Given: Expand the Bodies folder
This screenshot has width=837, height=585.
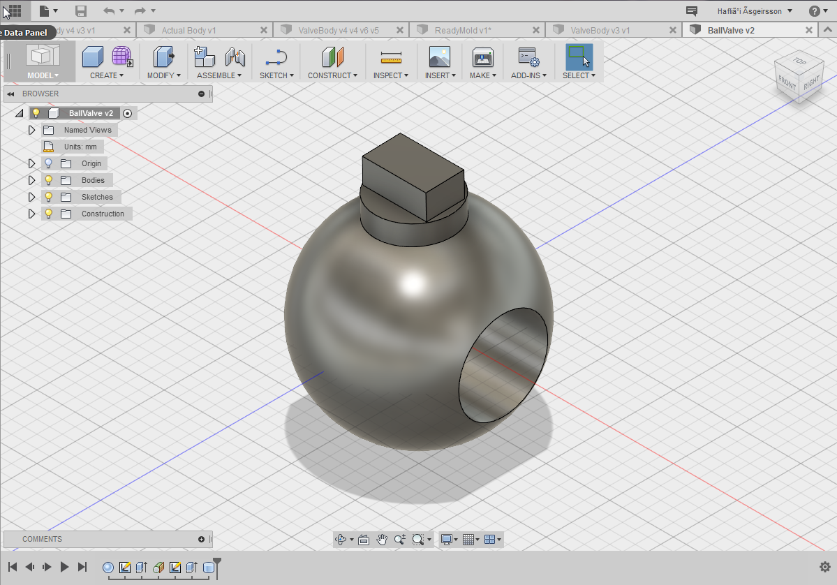Looking at the screenshot, I should coord(31,180).
